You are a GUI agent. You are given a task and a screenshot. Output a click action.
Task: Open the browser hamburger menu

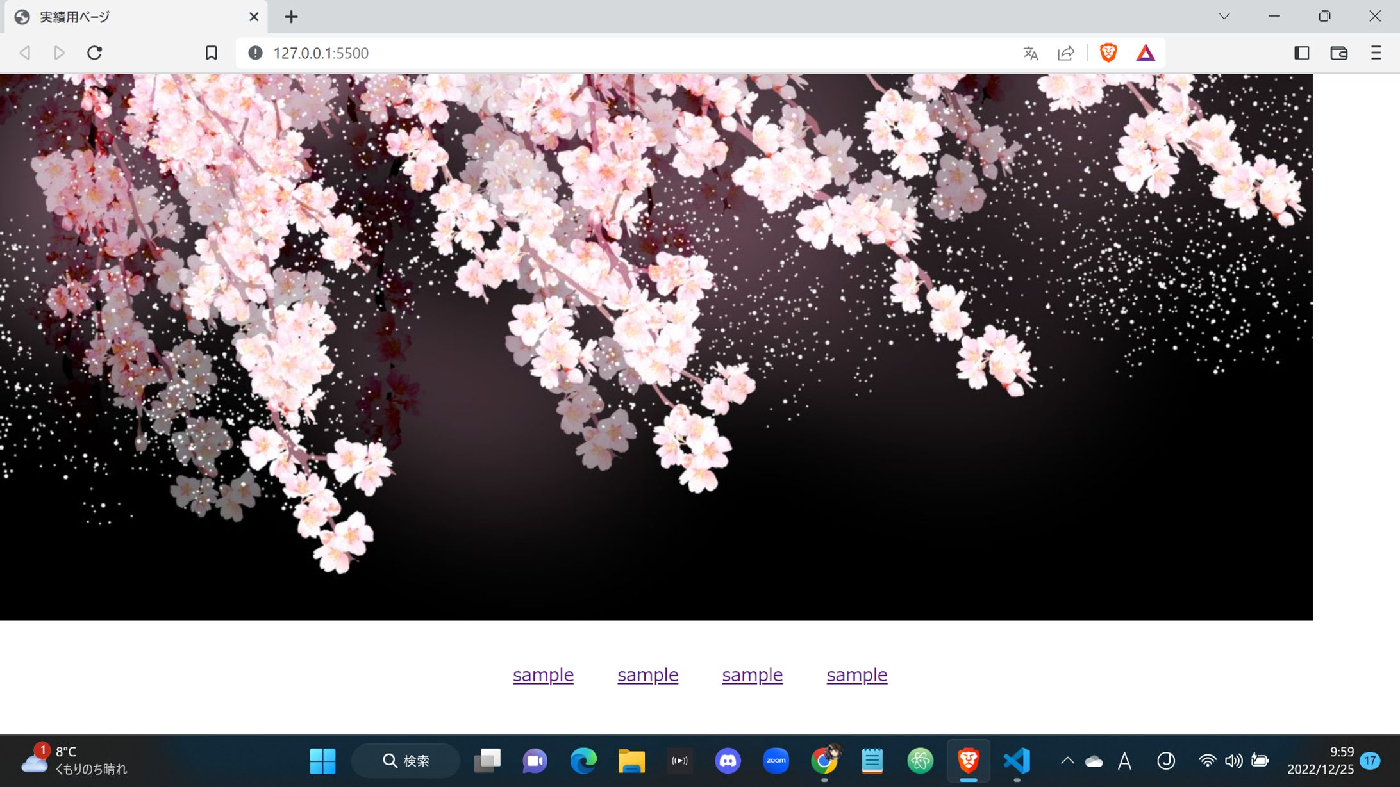pos(1376,53)
